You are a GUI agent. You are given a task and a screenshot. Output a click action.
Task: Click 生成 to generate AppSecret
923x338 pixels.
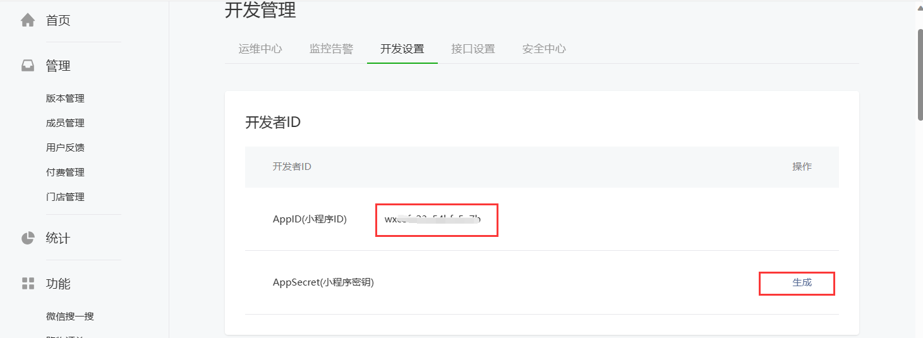(802, 282)
